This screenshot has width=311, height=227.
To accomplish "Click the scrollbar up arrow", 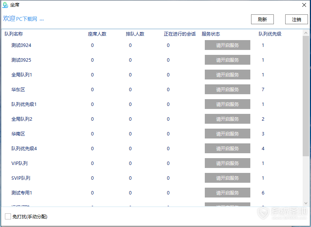I will (x=306, y=33).
